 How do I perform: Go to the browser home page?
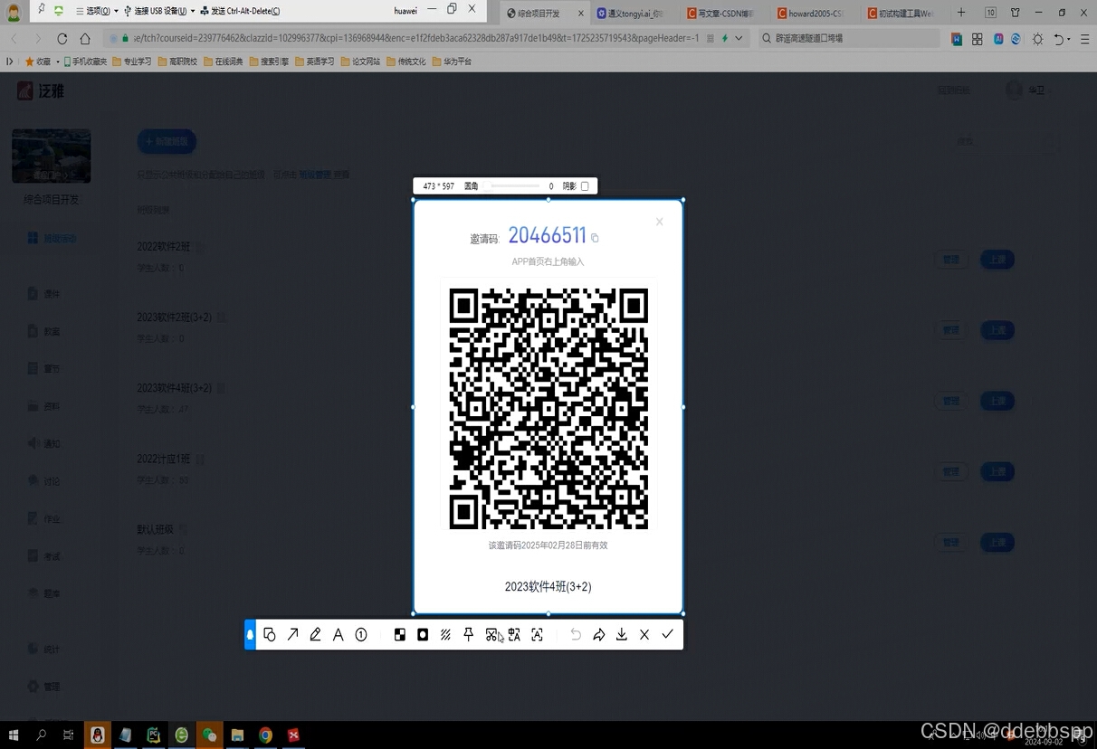pos(85,39)
